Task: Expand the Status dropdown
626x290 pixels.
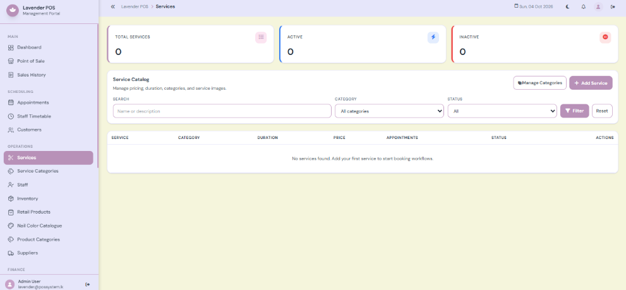Action: click(x=502, y=111)
